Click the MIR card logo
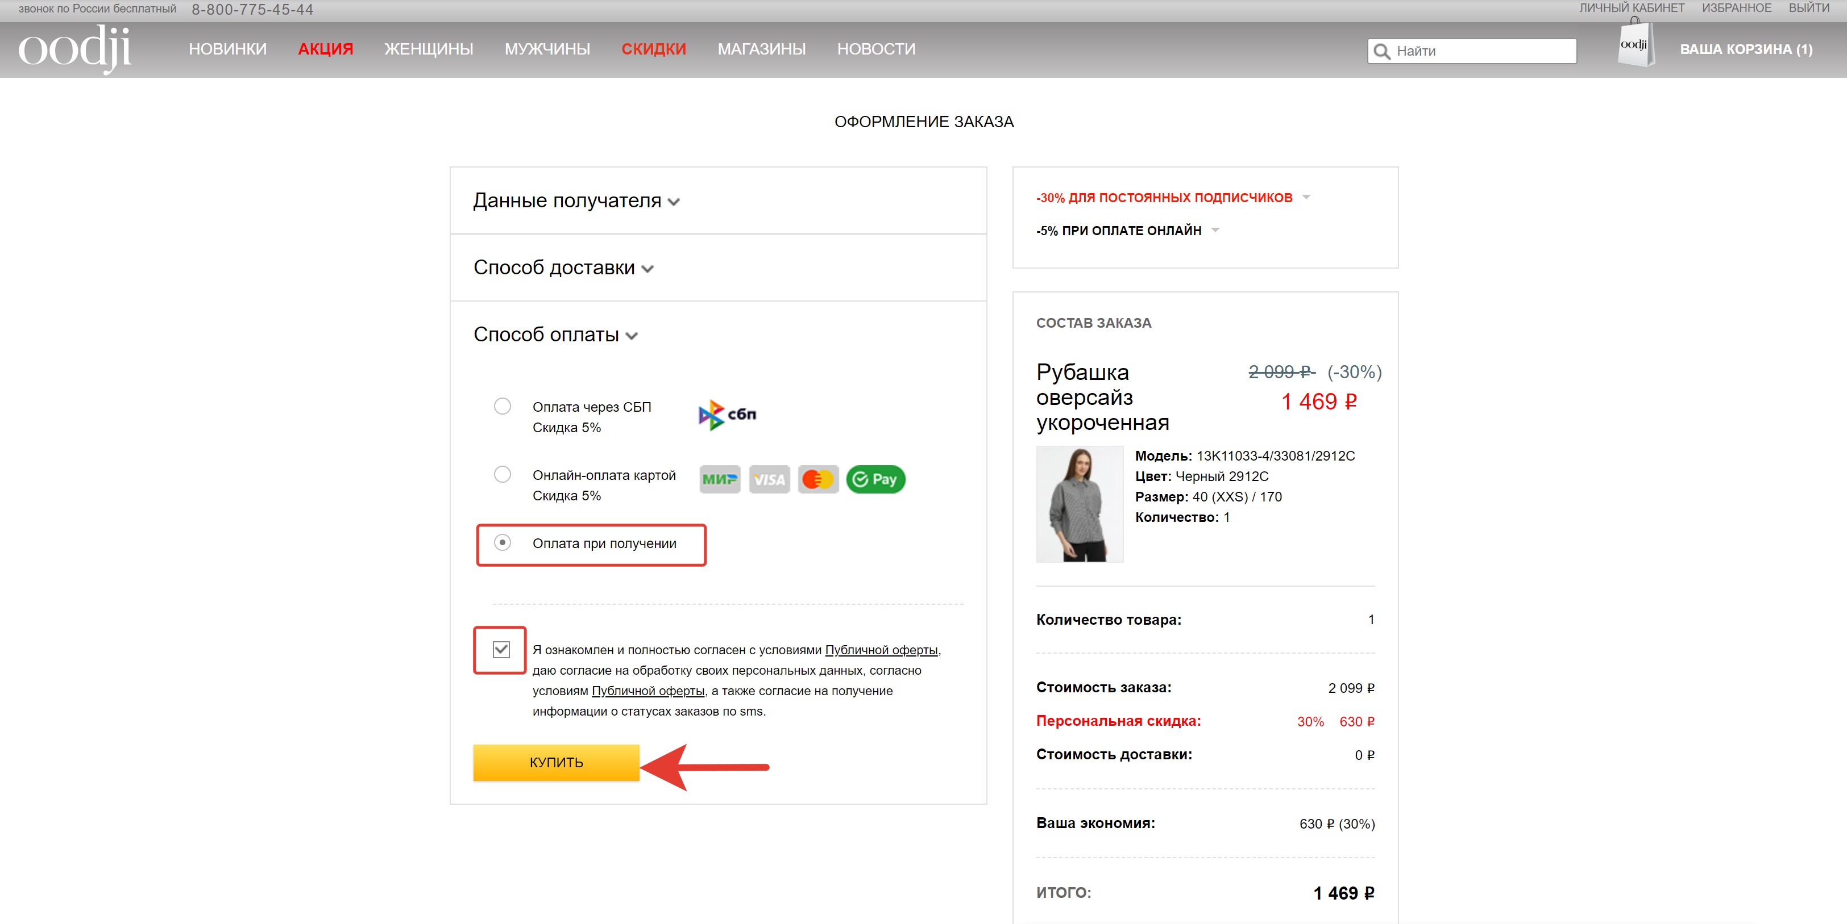1847x924 pixels. click(719, 479)
